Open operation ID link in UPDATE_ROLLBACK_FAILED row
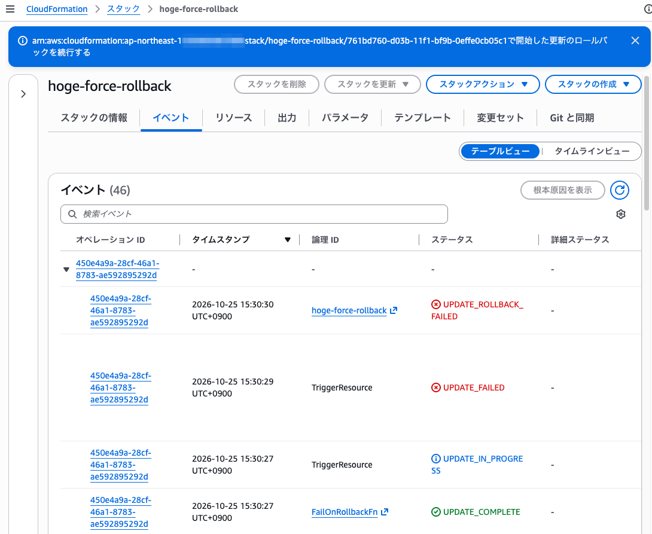Image resolution: width=652 pixels, height=534 pixels. tap(121, 310)
